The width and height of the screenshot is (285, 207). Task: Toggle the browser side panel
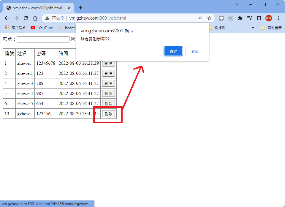[x=259, y=18]
